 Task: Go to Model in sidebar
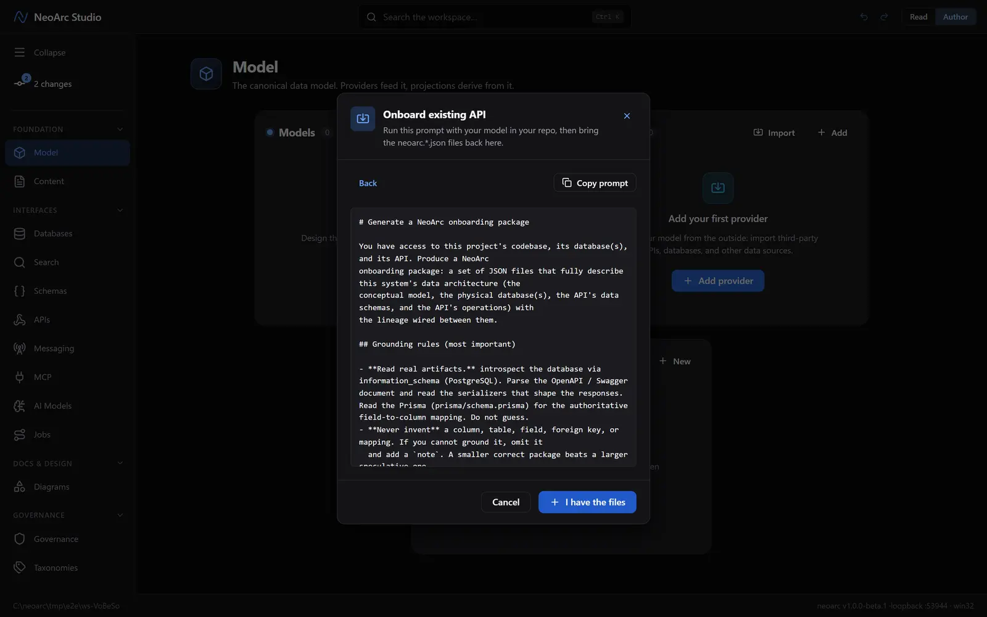(67, 152)
